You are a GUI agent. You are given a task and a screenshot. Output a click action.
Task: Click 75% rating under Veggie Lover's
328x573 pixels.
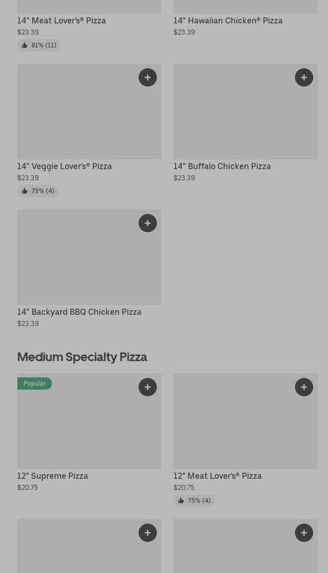point(38,191)
